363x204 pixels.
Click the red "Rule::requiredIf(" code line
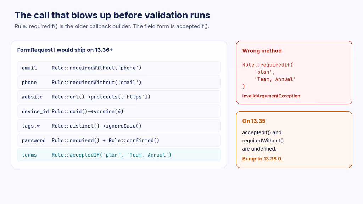[x=268, y=65]
